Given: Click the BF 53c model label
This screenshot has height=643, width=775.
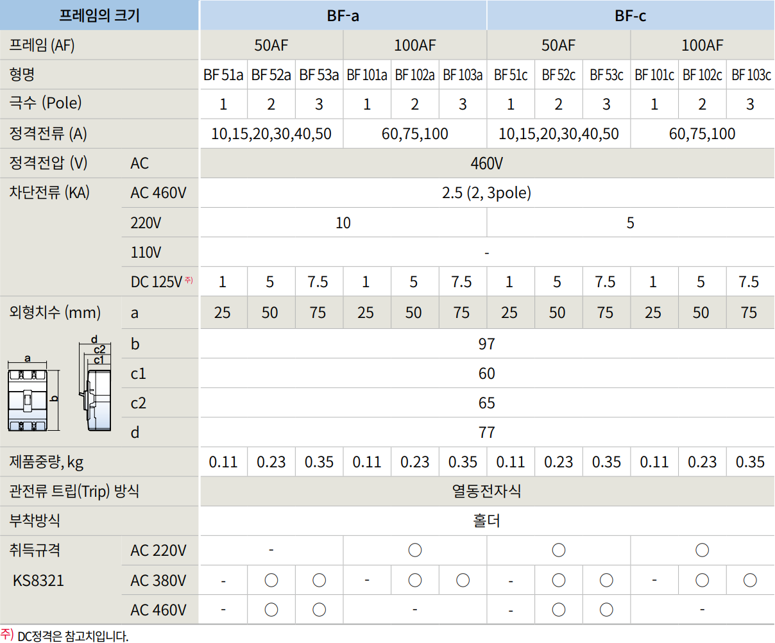Looking at the screenshot, I should click(606, 74).
